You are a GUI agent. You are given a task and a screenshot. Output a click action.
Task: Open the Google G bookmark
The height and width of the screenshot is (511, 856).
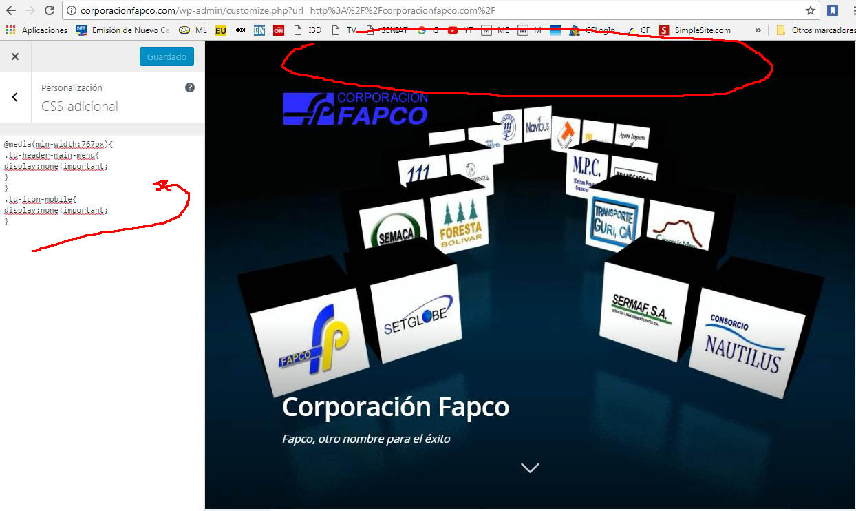(428, 30)
